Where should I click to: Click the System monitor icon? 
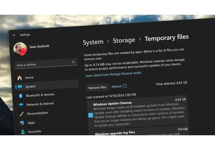coord(20,87)
